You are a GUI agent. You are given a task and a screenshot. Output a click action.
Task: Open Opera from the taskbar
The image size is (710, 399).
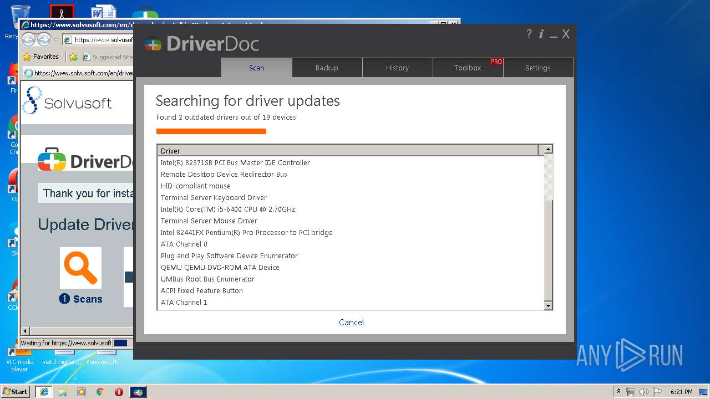[x=119, y=392]
